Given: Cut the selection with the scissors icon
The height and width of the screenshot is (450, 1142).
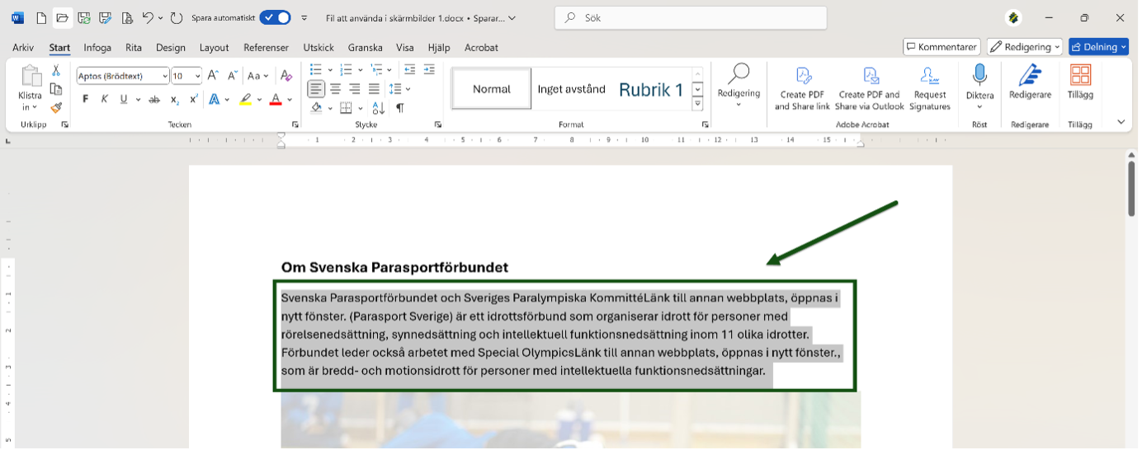Looking at the screenshot, I should [x=56, y=71].
